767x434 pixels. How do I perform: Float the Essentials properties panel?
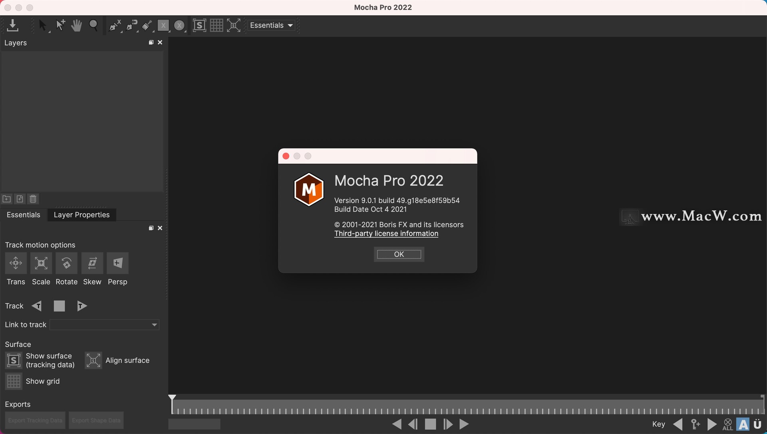click(x=151, y=228)
